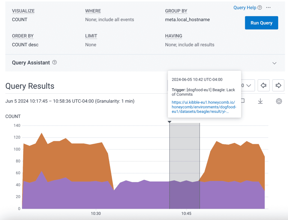Open the three-dot more options menu
288x220 pixels.
pyautogui.click(x=268, y=8)
